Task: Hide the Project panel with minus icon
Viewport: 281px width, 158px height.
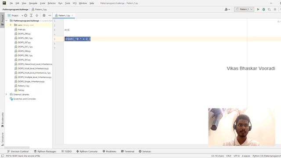Action: (50, 16)
